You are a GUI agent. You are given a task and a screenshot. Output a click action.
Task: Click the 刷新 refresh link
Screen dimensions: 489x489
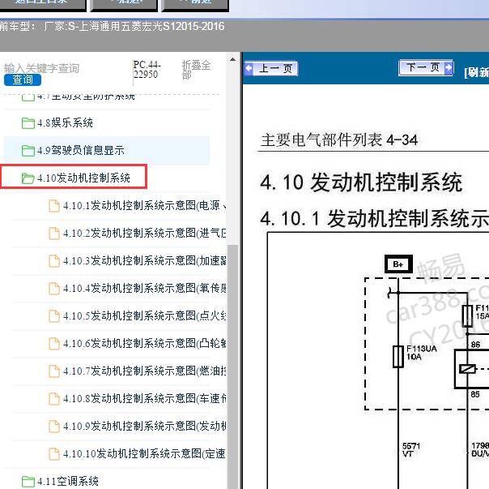point(477,72)
